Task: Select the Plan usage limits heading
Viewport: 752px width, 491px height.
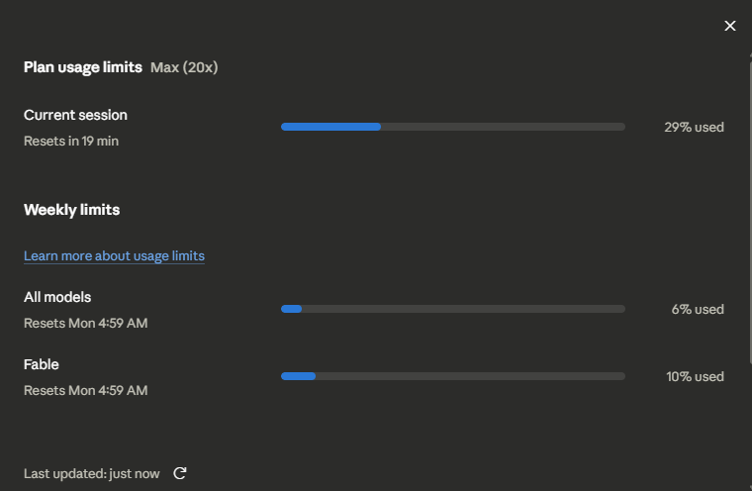Action: (83, 67)
